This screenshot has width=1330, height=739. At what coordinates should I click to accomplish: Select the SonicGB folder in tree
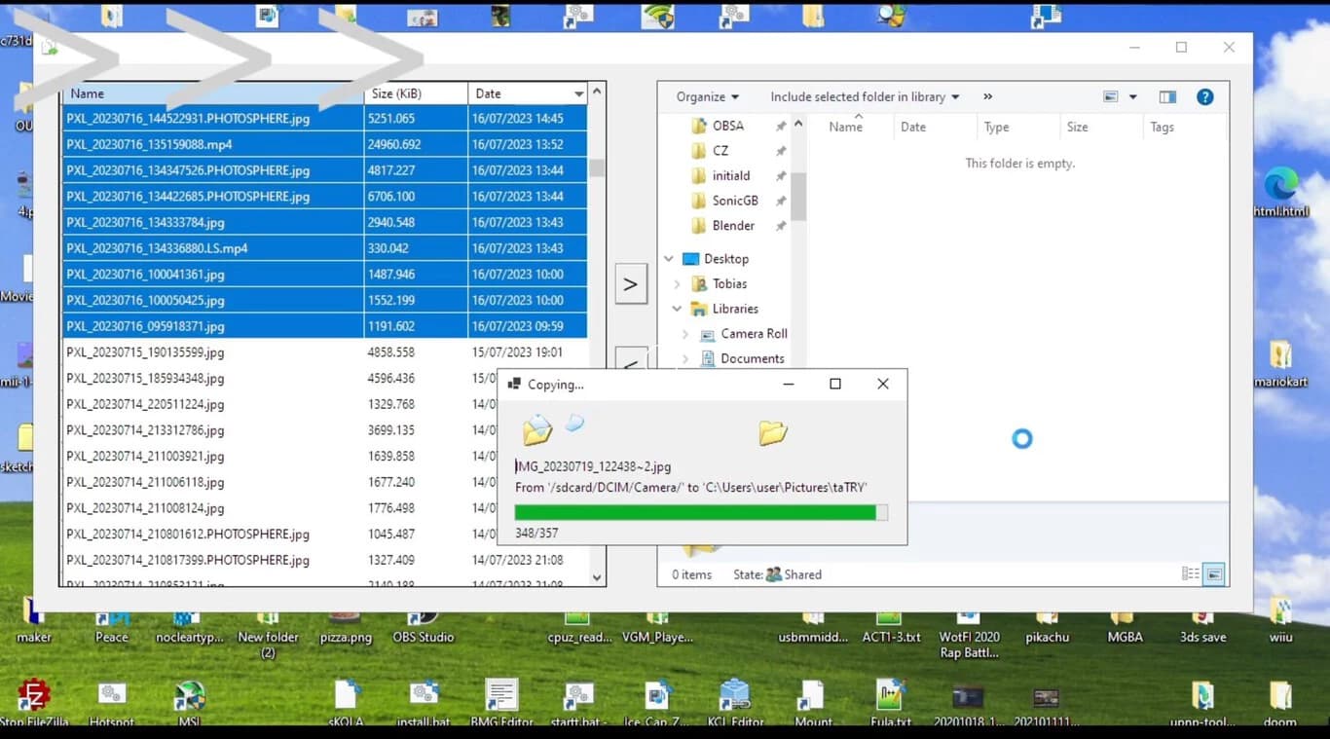724,201
